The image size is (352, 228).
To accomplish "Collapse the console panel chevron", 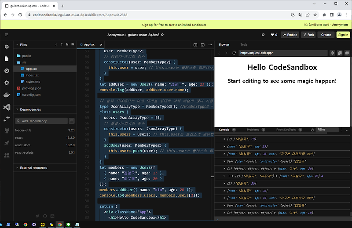I will pyautogui.click(x=347, y=130).
